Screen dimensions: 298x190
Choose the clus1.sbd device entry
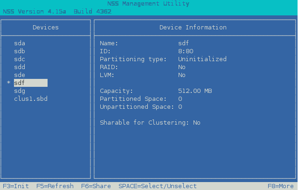click(x=31, y=99)
